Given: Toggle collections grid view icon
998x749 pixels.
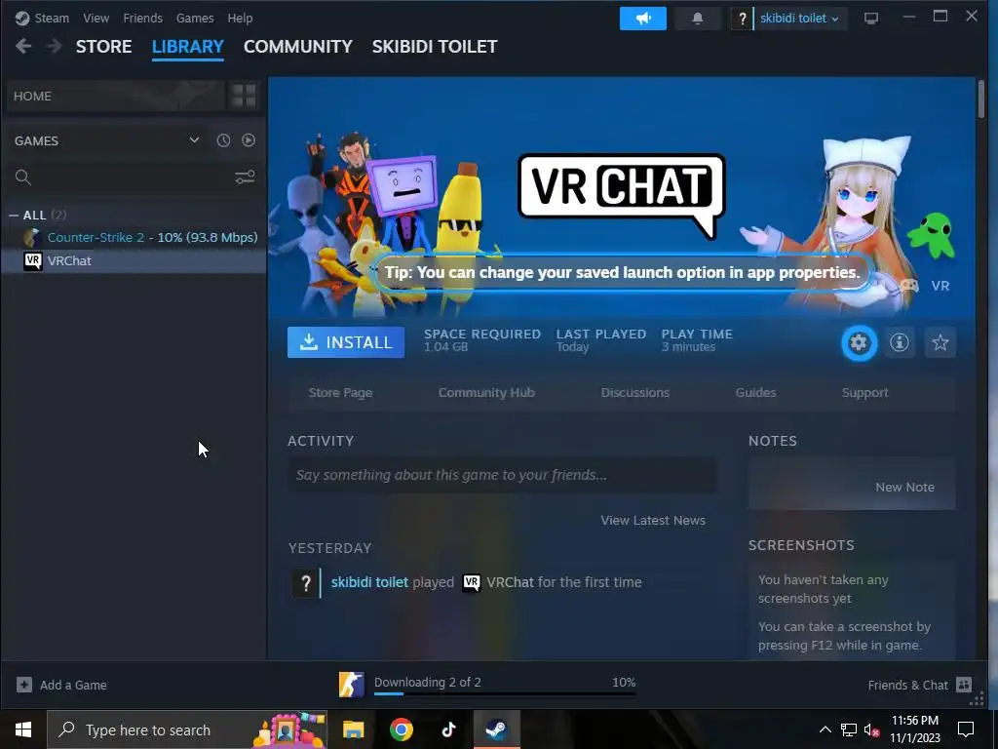Looking at the screenshot, I should pos(244,97).
